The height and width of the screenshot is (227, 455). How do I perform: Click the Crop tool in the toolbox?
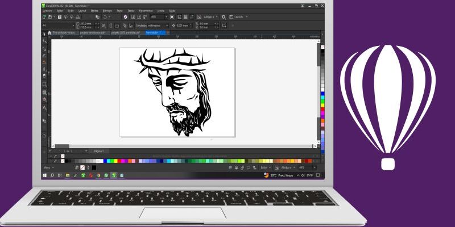pos(44,49)
